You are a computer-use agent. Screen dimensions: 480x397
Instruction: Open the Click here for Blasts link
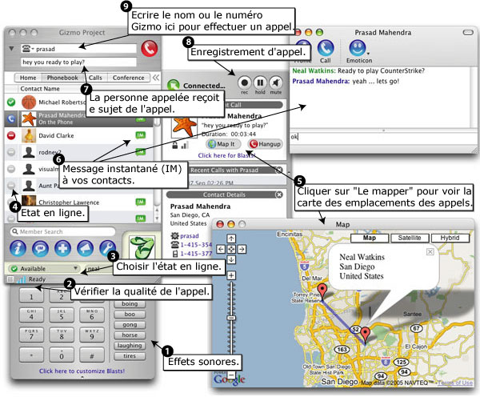226,155
